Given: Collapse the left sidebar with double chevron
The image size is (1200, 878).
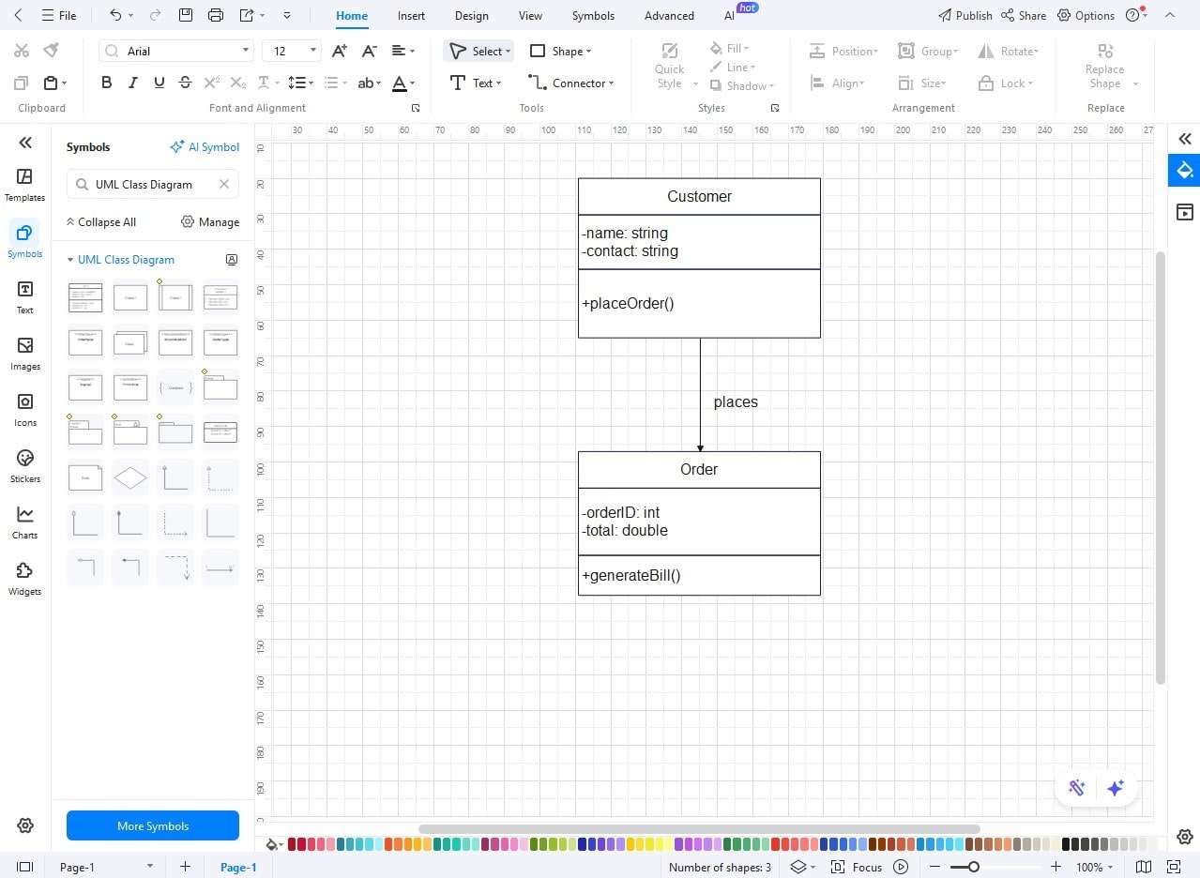Looking at the screenshot, I should (25, 143).
